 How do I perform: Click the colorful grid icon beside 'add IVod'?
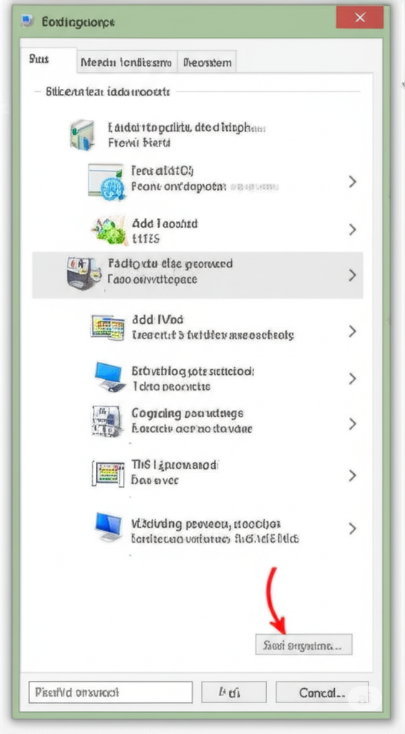tap(107, 327)
